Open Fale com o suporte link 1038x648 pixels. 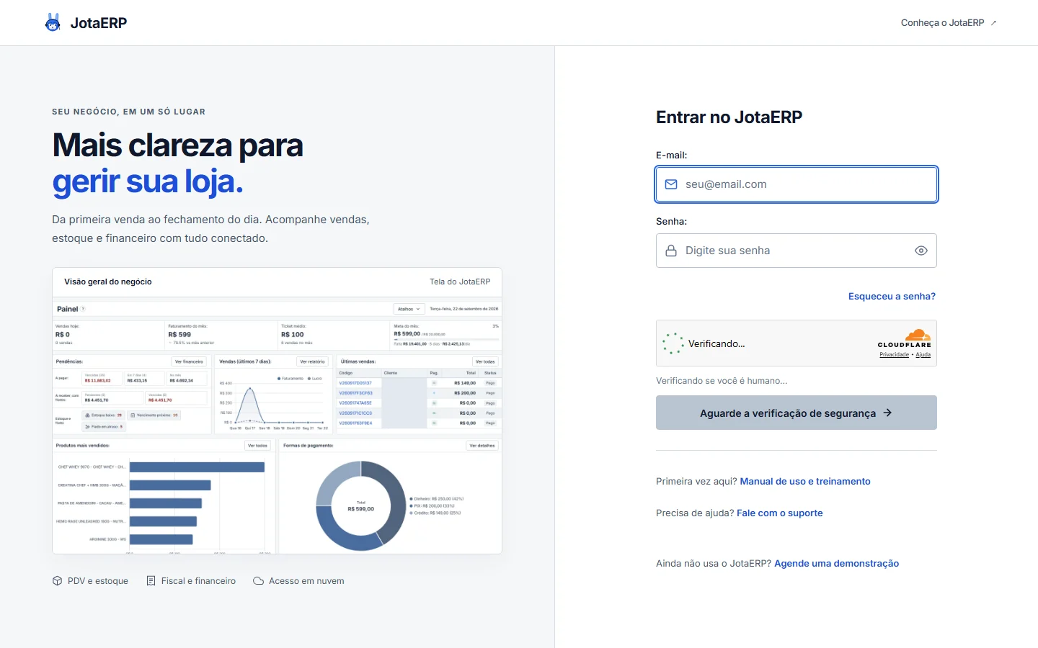[x=780, y=513]
